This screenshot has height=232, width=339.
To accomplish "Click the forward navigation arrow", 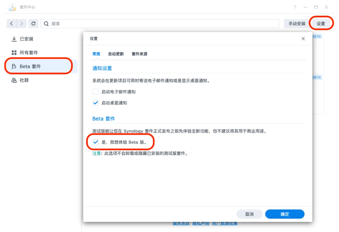I will pos(22,24).
